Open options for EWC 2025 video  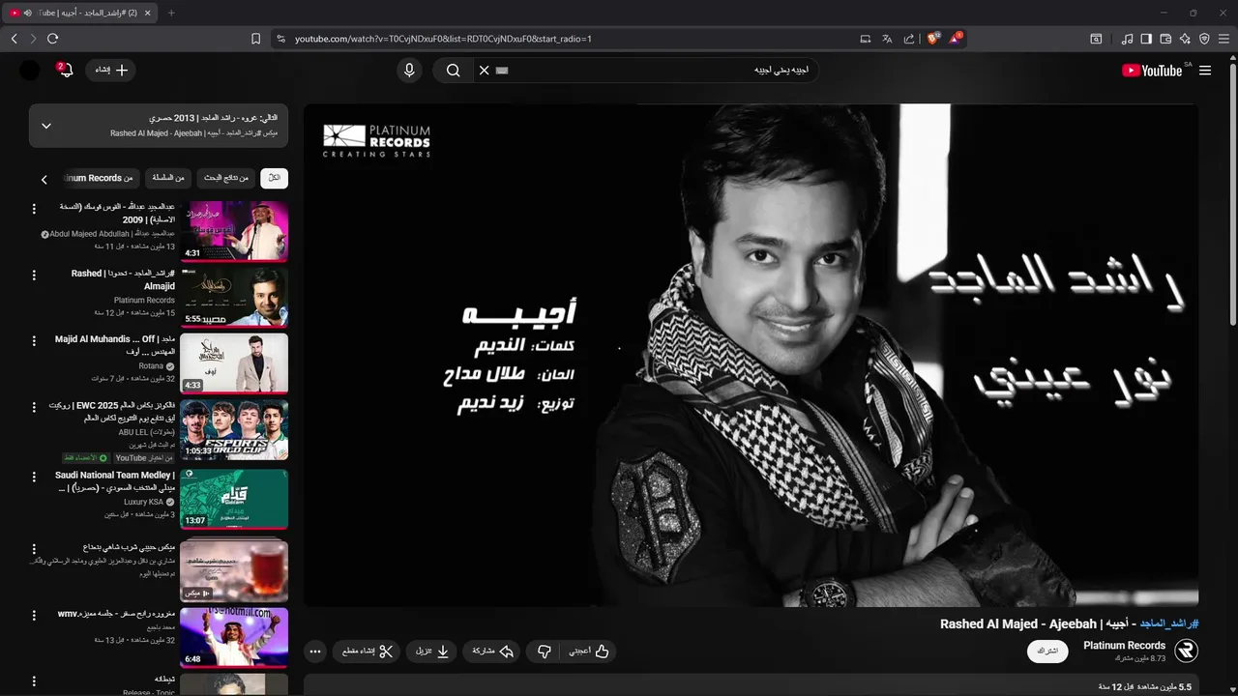coord(34,410)
